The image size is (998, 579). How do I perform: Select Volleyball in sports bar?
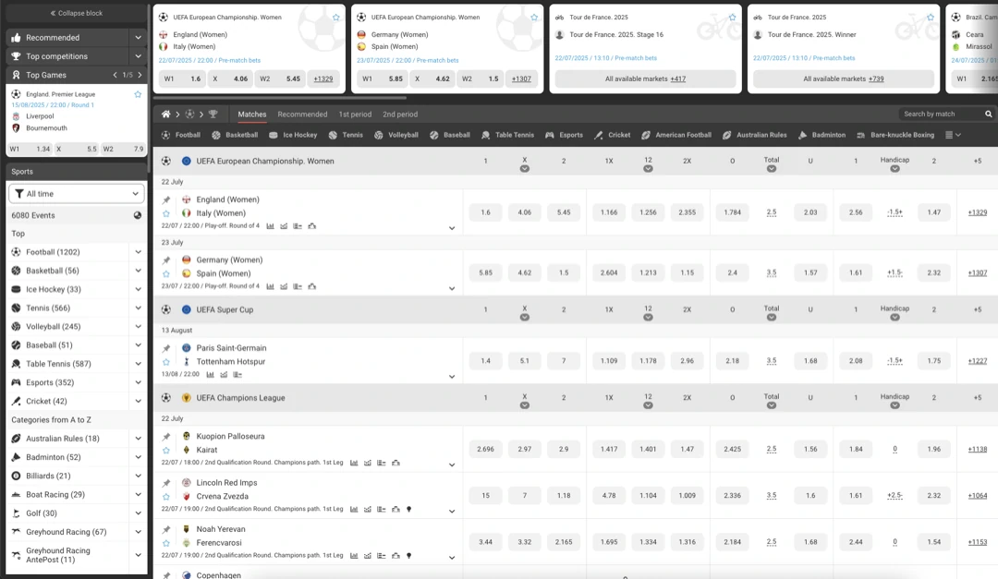[396, 135]
